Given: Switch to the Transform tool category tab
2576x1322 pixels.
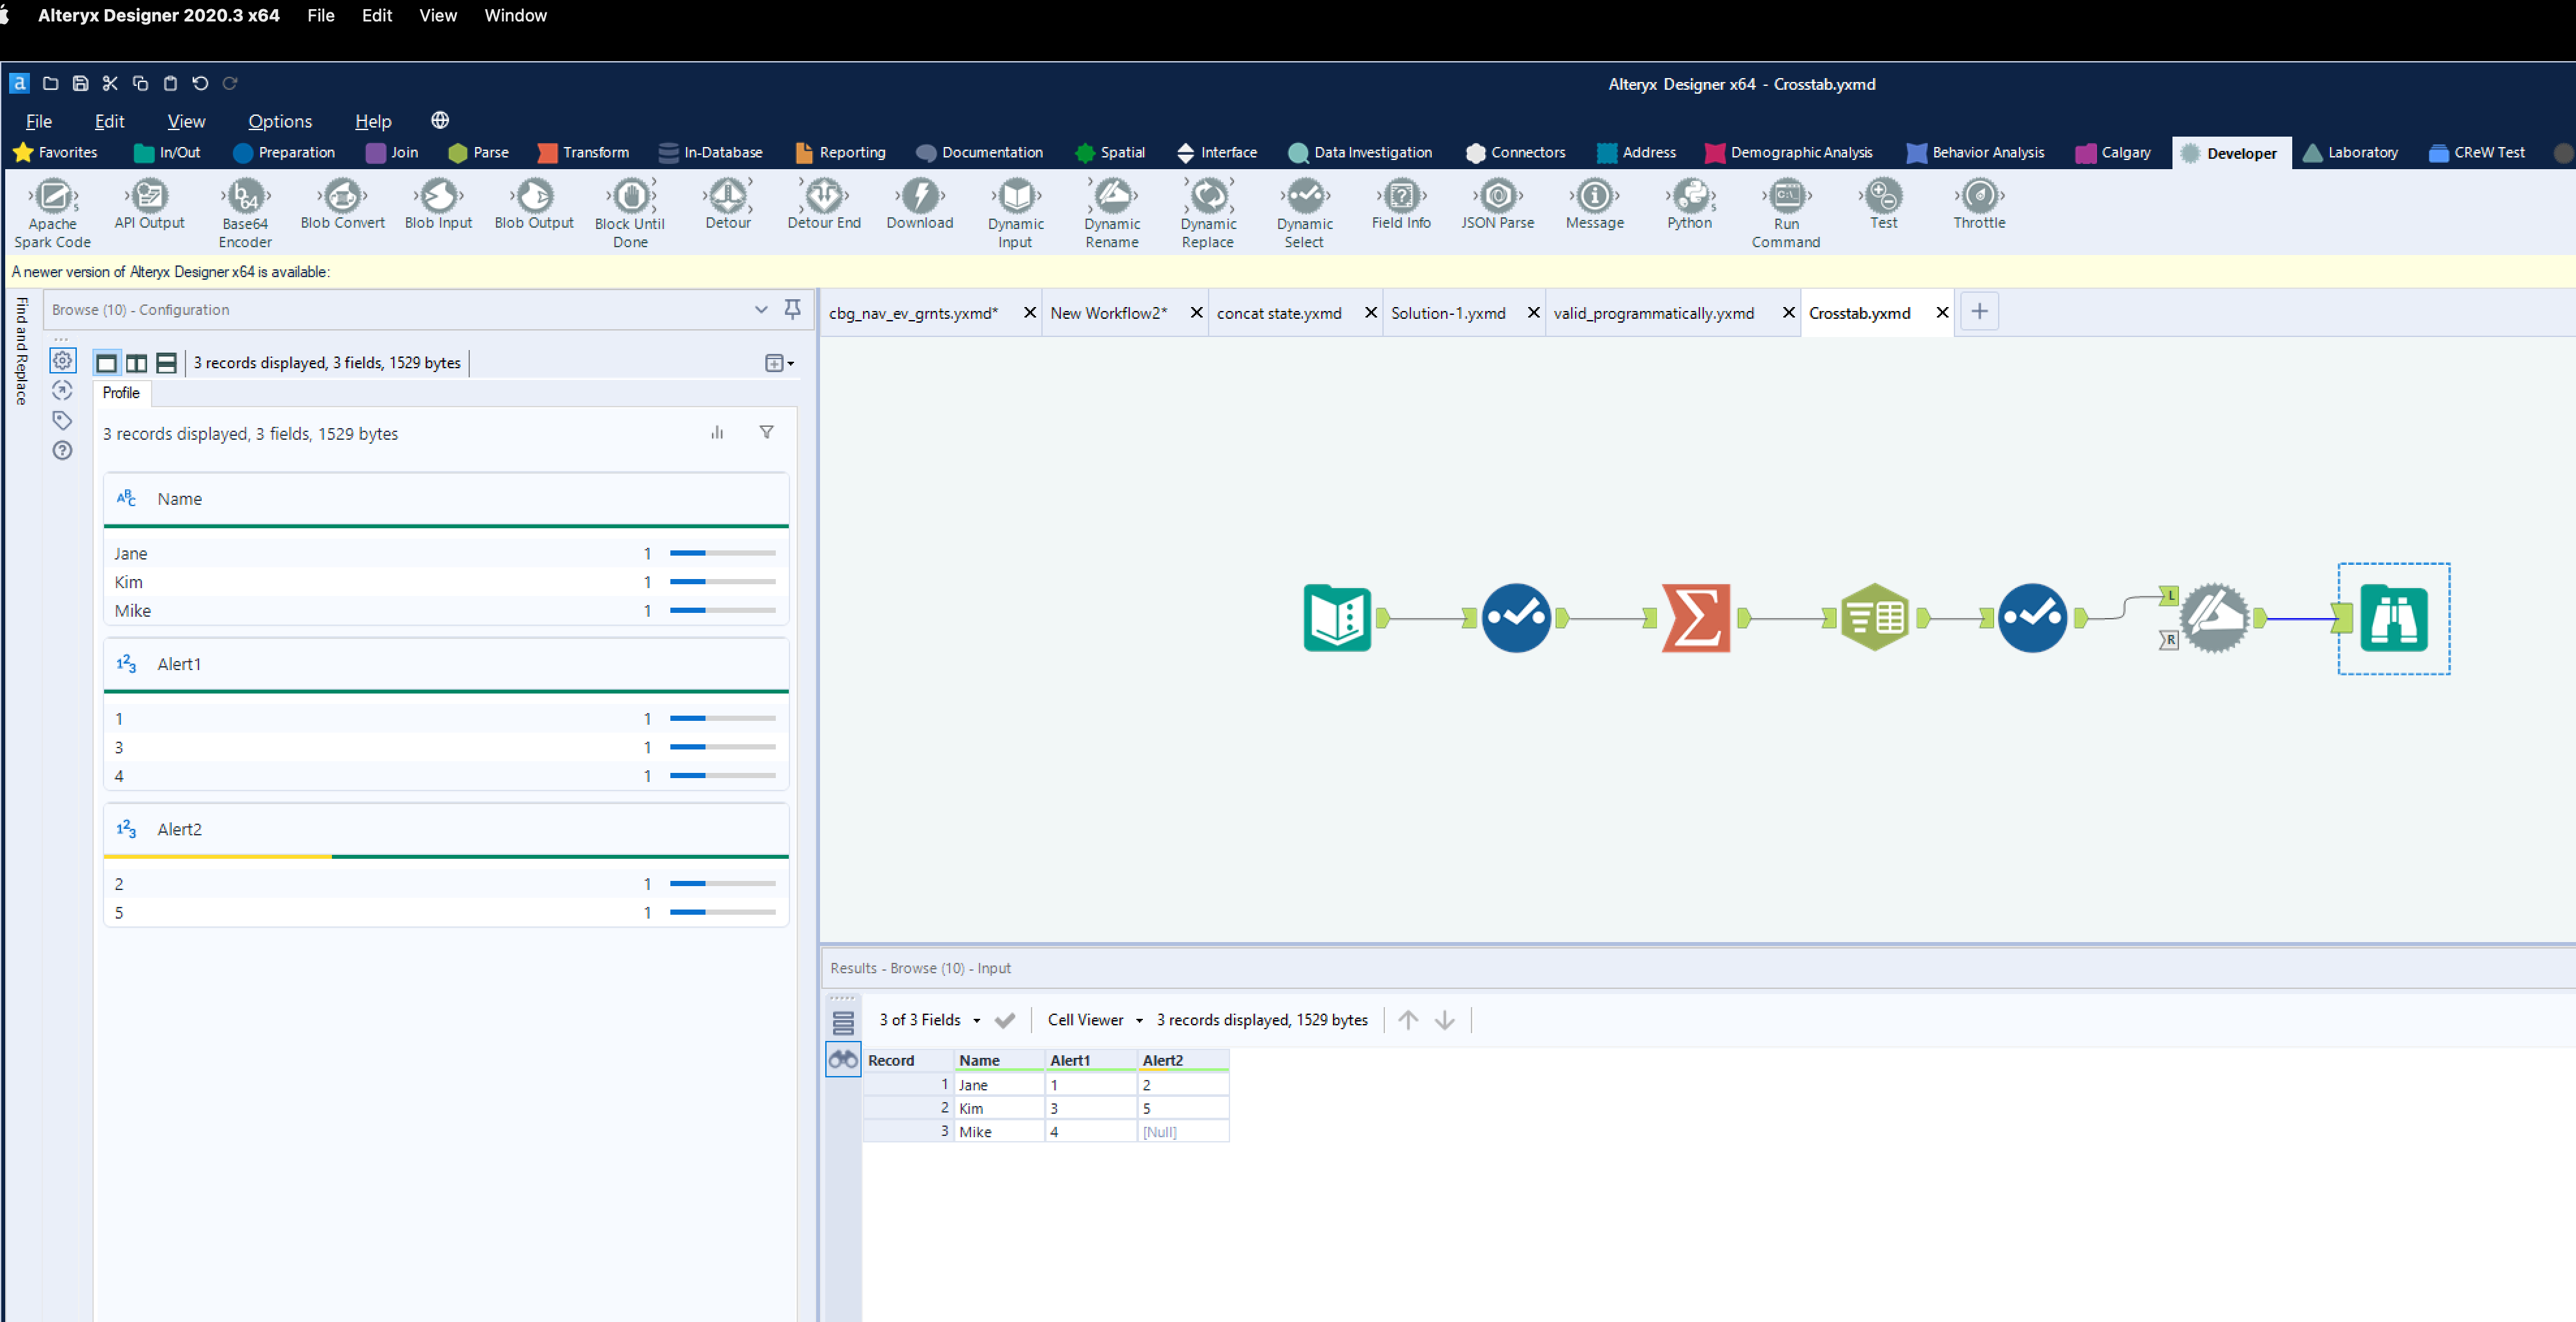Looking at the screenshot, I should tap(583, 152).
